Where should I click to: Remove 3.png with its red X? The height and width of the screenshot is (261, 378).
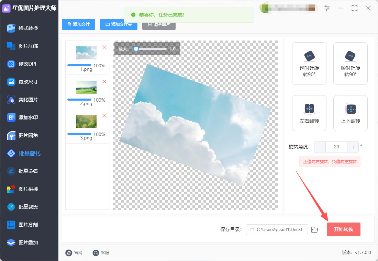(104, 116)
